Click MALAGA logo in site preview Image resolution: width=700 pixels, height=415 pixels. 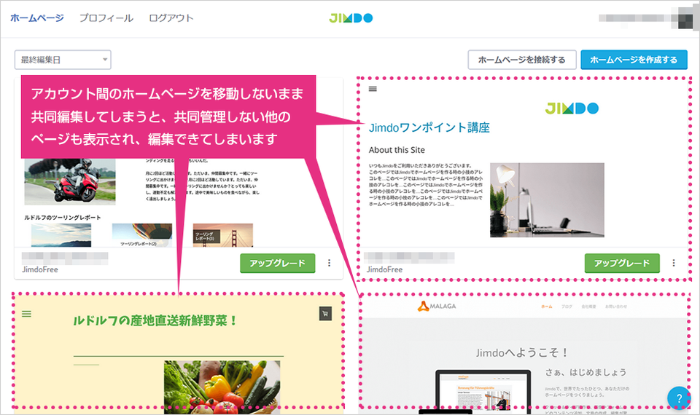point(437,307)
